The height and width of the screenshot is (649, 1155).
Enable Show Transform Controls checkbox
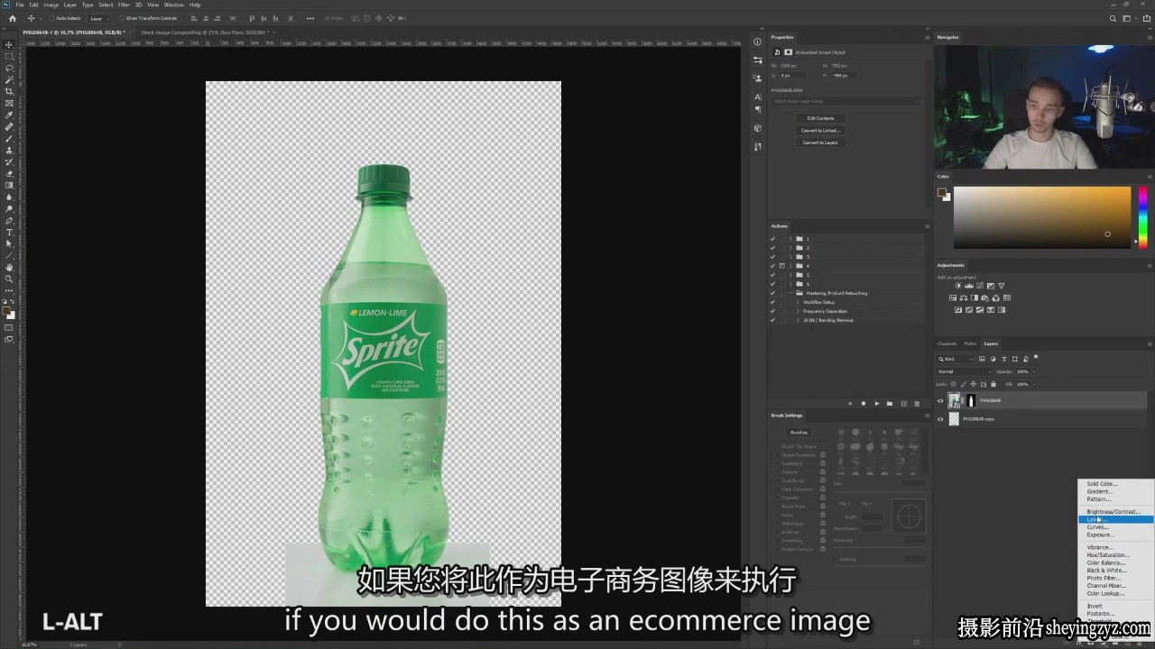click(121, 18)
